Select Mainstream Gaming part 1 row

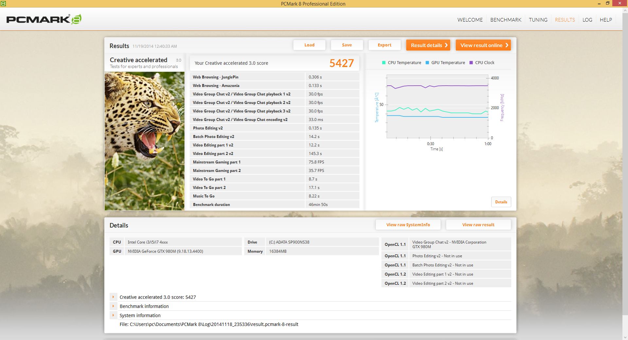[x=274, y=162]
